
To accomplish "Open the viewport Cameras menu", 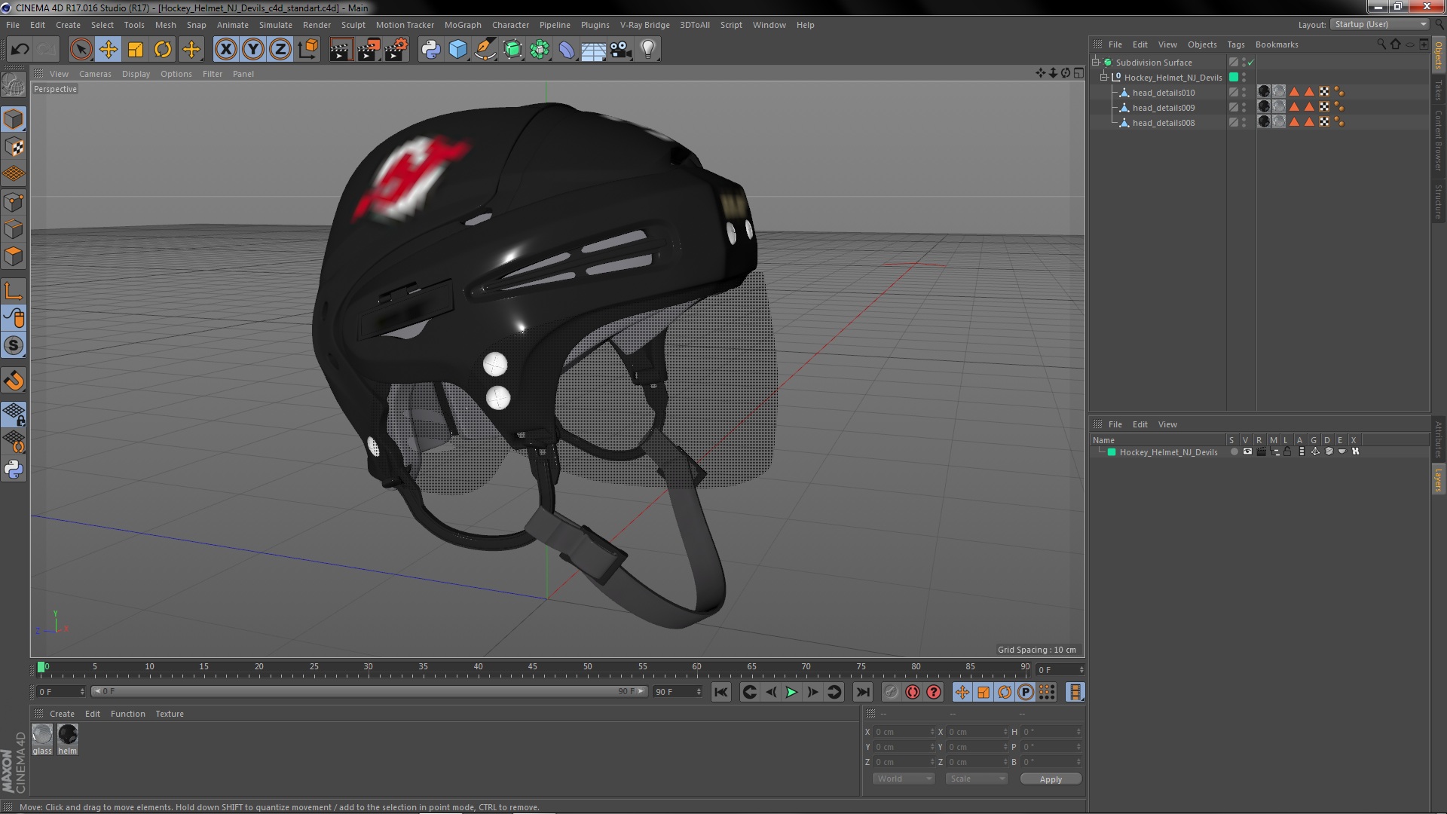I will click(95, 74).
